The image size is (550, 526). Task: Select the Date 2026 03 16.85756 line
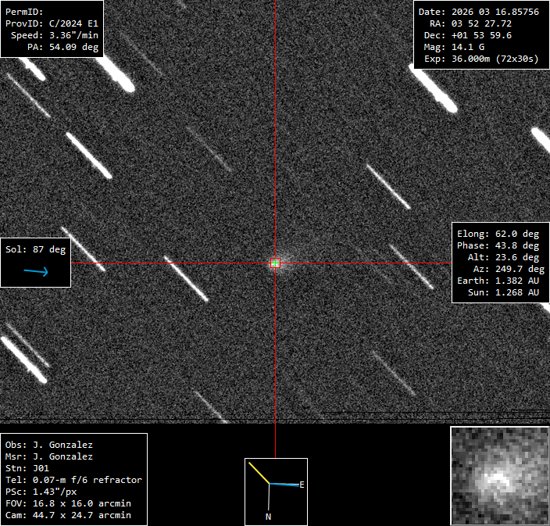(478, 12)
